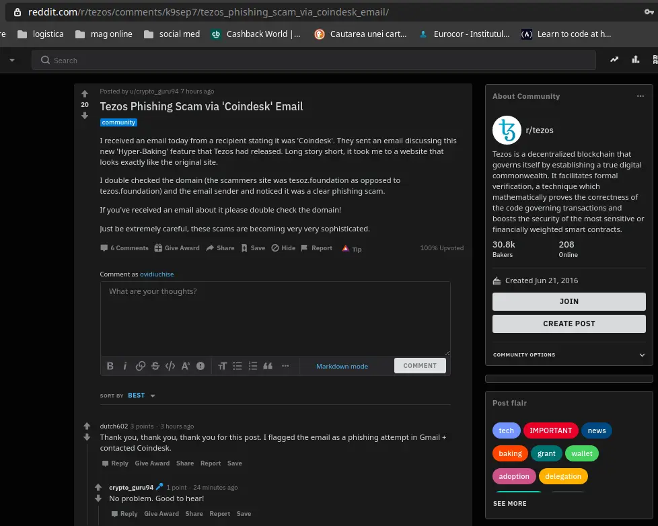Downvote crypto_guru94's reply comment
The height and width of the screenshot is (526, 658).
click(x=98, y=498)
